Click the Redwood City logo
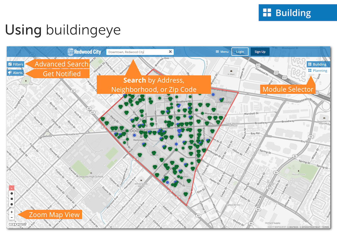The width and height of the screenshot is (337, 241). [x=84, y=52]
